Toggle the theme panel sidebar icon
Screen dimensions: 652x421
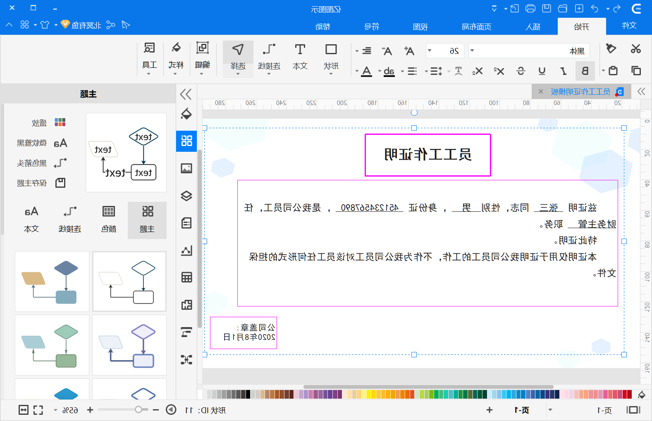pyautogui.click(x=186, y=141)
